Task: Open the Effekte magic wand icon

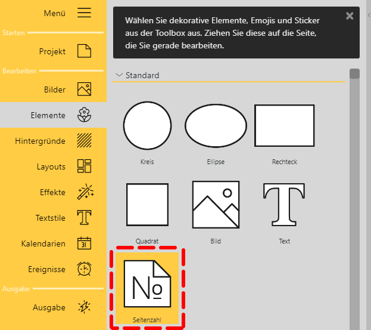Action: (85, 192)
